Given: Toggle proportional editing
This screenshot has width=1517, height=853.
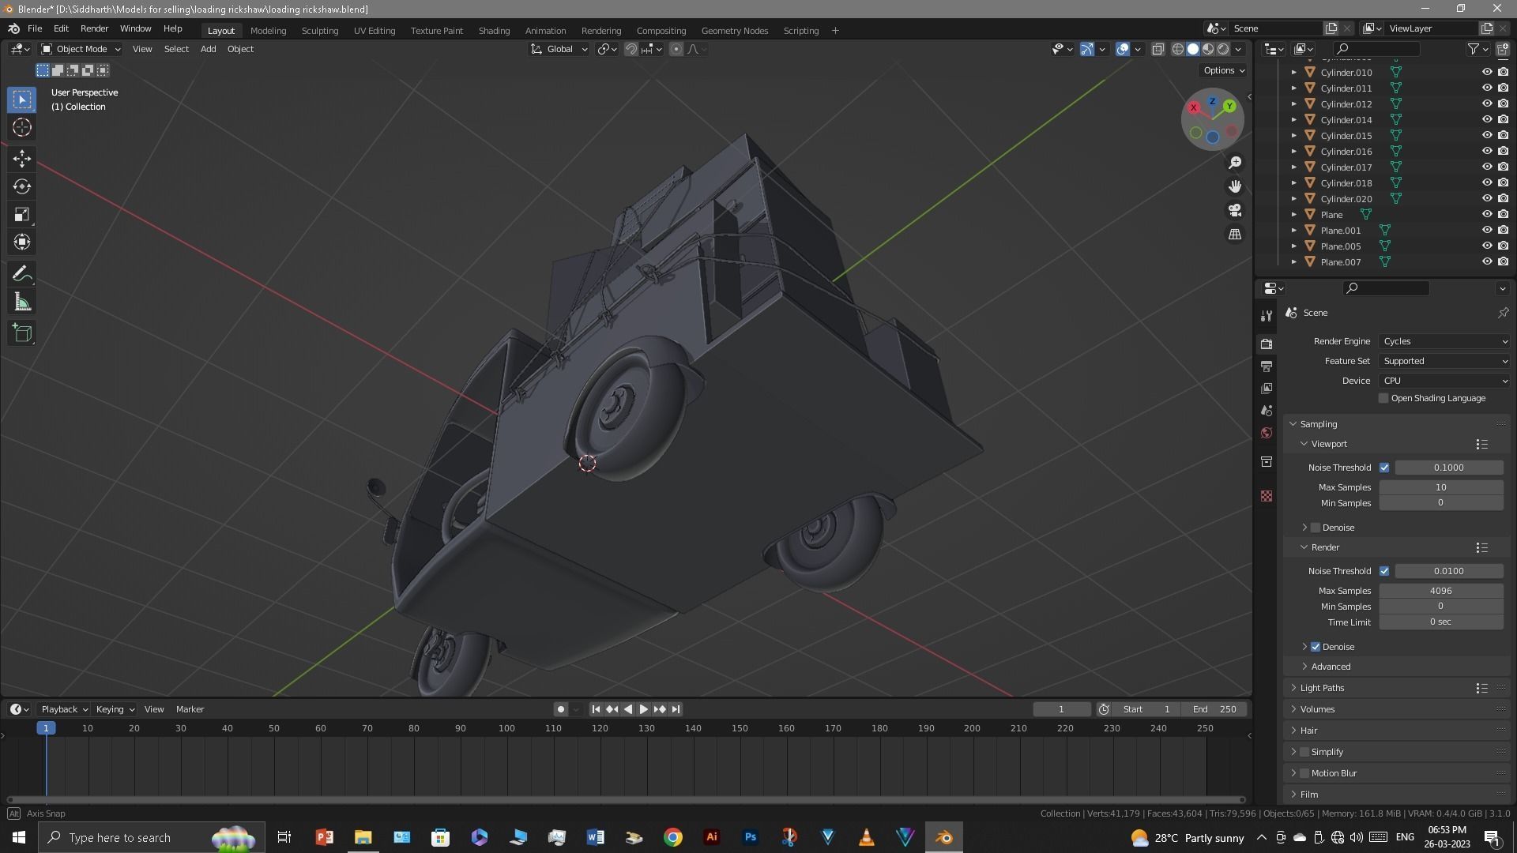Looking at the screenshot, I should coord(676,49).
